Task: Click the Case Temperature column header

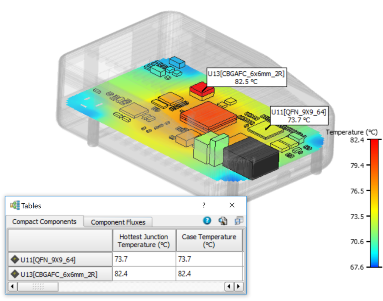Action: pos(209,241)
